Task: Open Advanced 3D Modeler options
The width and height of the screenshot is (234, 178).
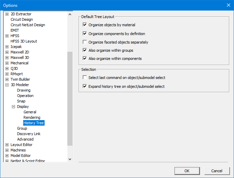Action: point(25,139)
